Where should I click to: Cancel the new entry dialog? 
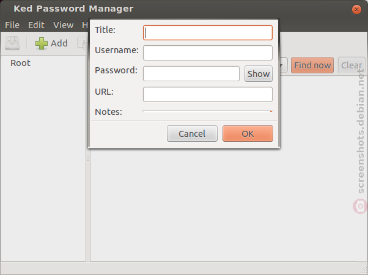[192, 133]
